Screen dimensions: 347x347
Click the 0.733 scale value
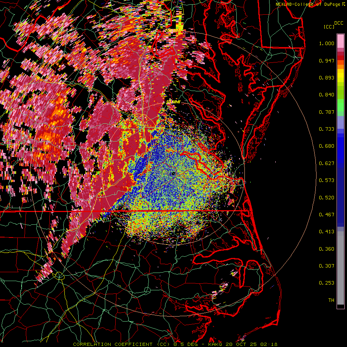327,129
